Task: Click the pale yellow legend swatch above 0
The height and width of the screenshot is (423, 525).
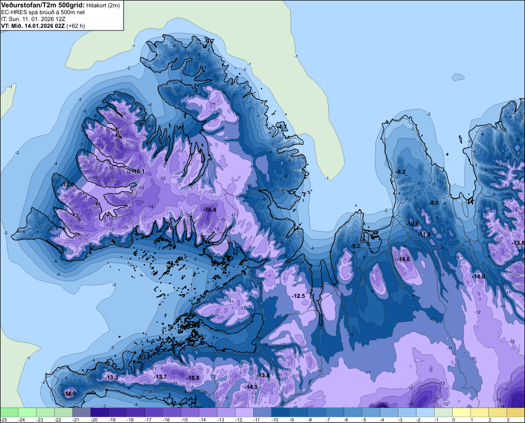Action: pyautogui.click(x=461, y=412)
